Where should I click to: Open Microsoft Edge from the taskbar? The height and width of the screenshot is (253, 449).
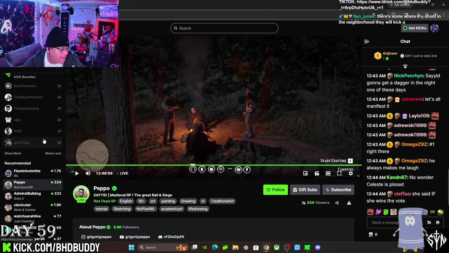coord(215,247)
